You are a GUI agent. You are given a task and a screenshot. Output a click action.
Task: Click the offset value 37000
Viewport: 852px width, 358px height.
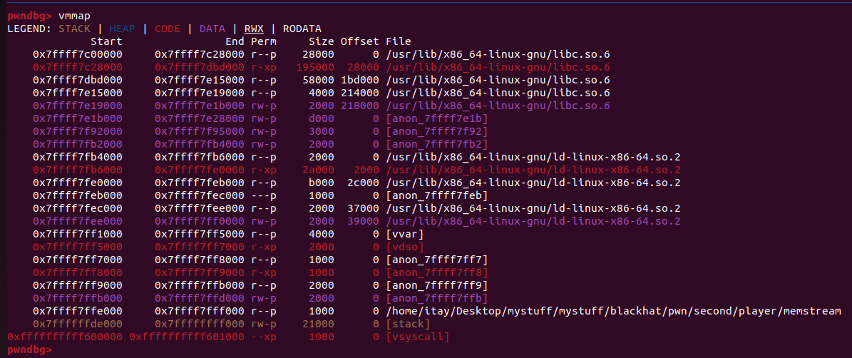click(364, 209)
